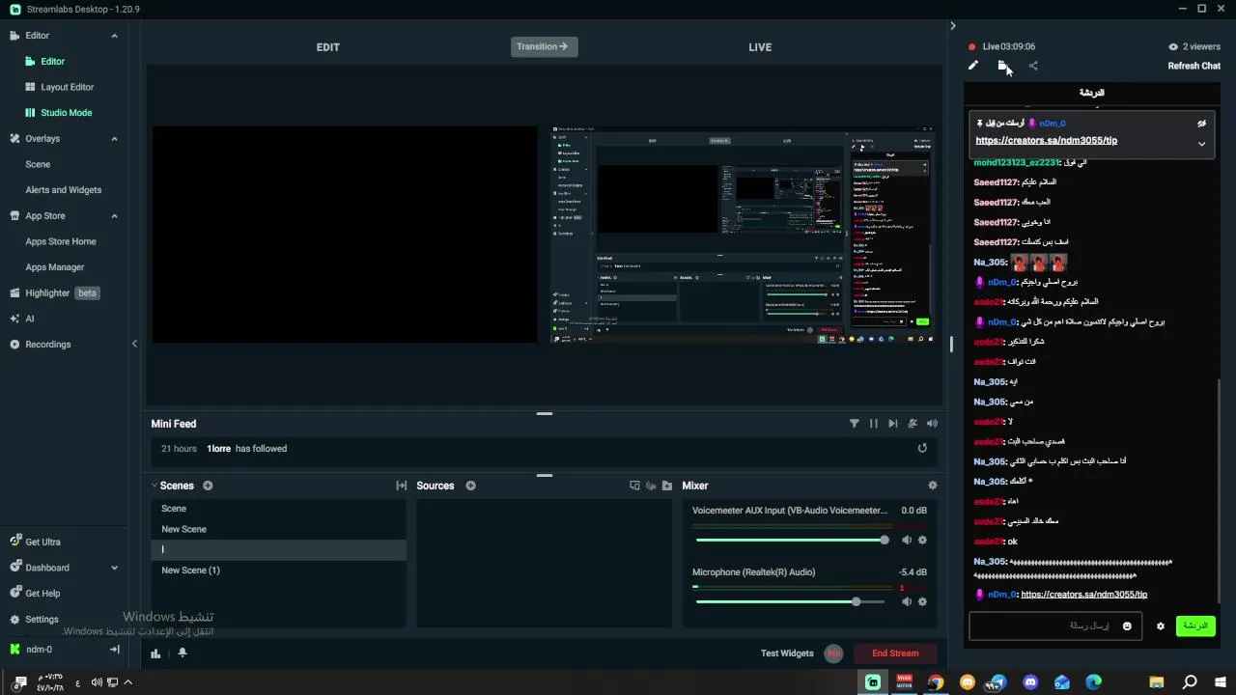
Task: Expand the Dashboard menu
Action: click(114, 568)
